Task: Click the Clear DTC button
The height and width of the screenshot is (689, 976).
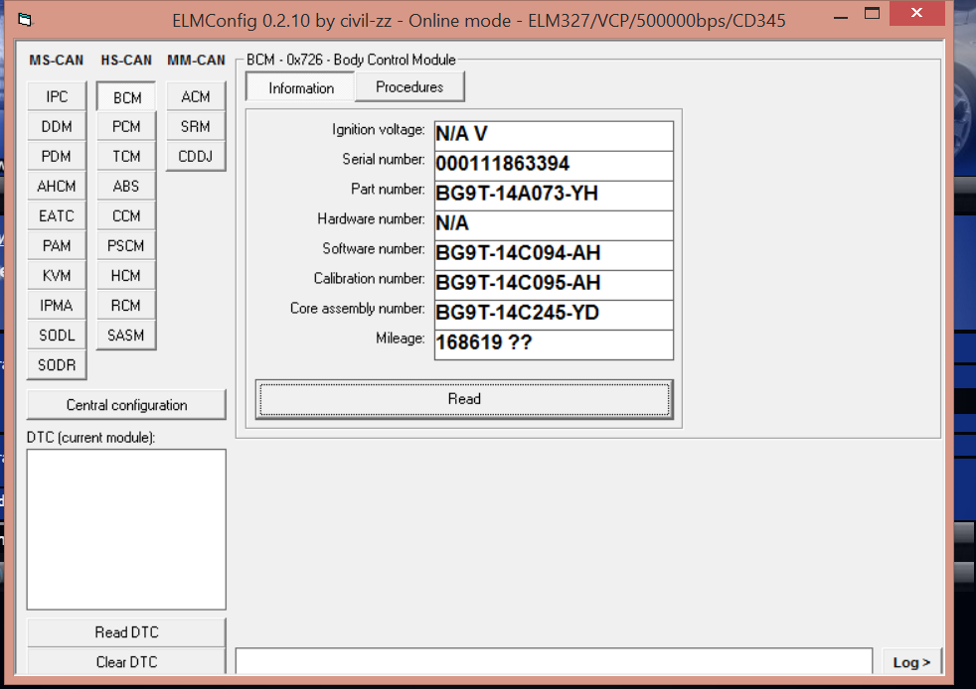Action: [126, 661]
